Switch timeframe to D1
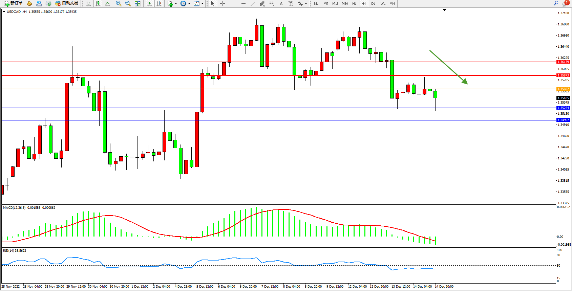 [373, 3]
